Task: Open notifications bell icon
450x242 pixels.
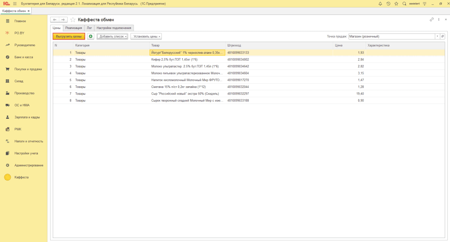Action: tap(380, 4)
